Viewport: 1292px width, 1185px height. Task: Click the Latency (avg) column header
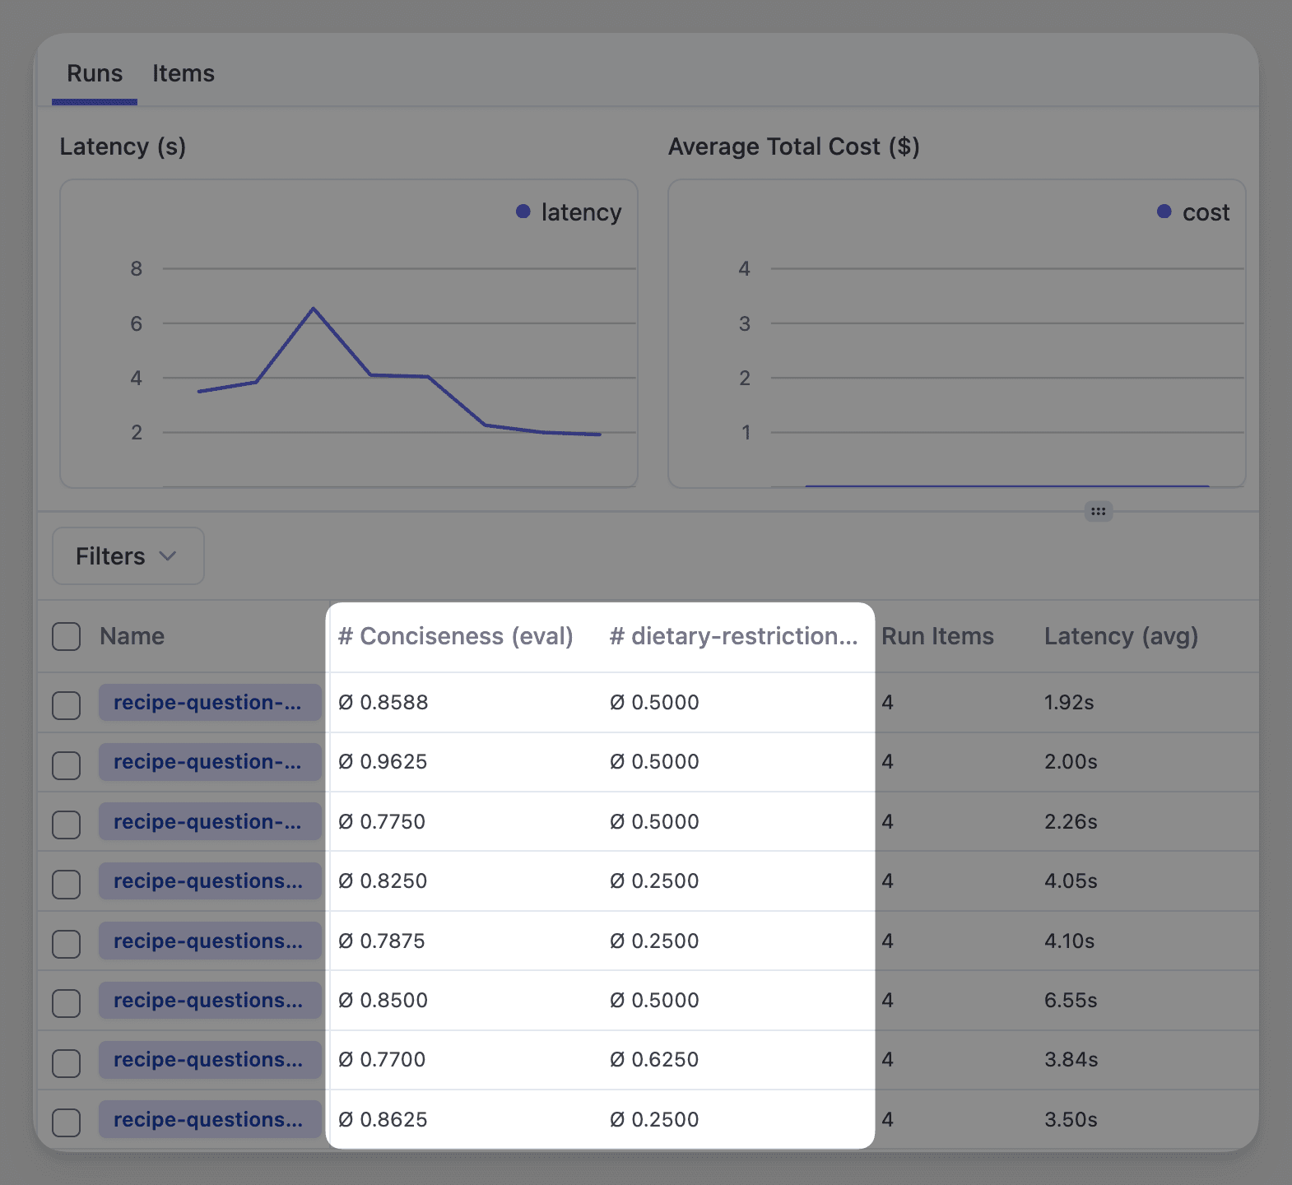click(1121, 636)
